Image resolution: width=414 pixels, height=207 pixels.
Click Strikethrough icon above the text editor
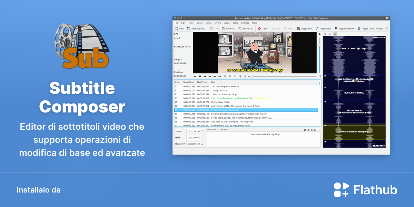315,130
